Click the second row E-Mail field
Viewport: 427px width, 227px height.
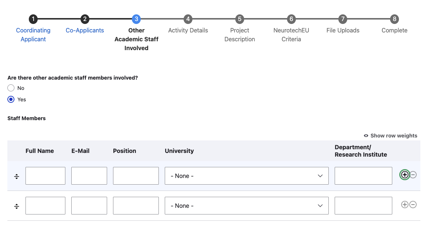(x=89, y=206)
